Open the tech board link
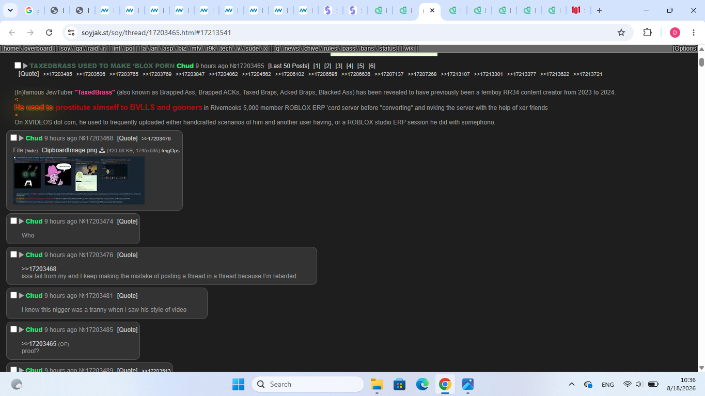This screenshot has width=705, height=396. tap(226, 49)
